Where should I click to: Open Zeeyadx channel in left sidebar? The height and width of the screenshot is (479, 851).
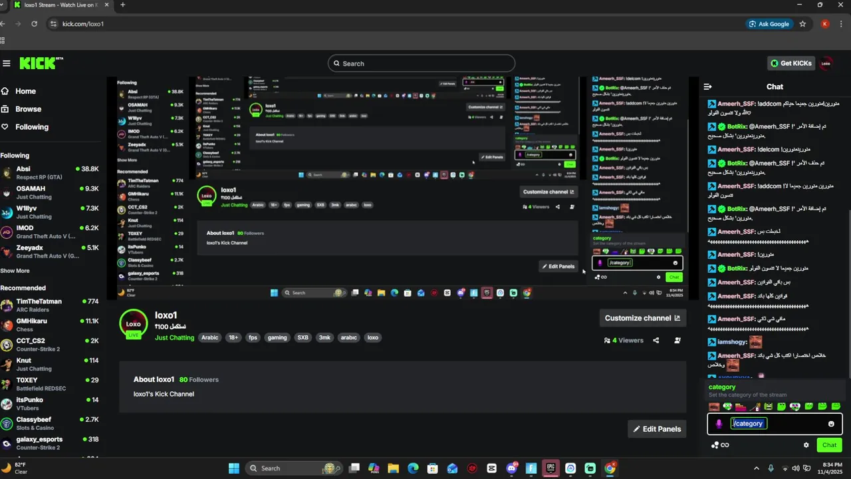click(51, 251)
